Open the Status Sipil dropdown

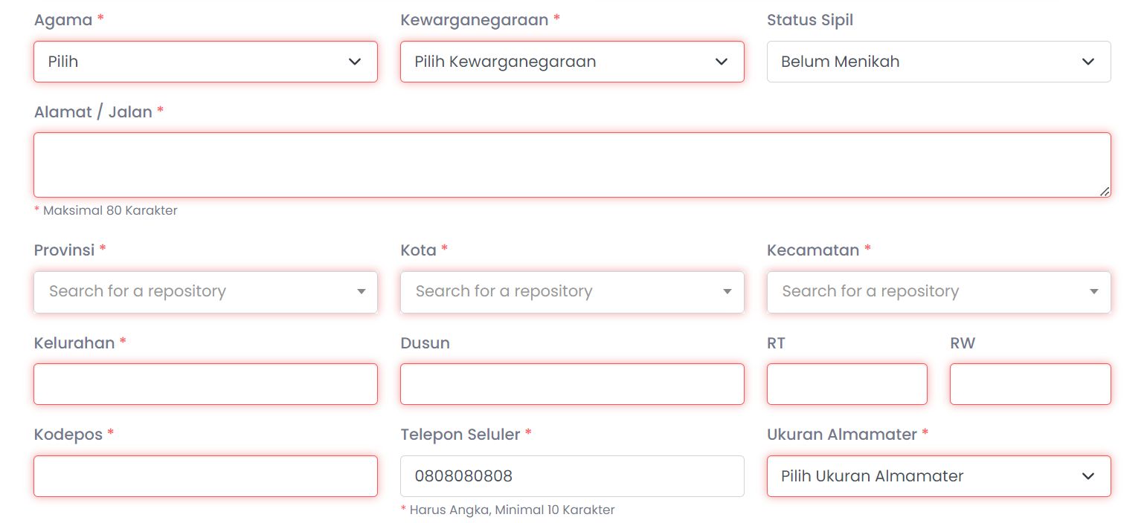click(x=938, y=62)
